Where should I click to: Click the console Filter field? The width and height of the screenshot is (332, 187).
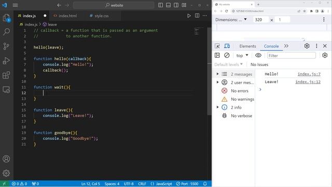[x=292, y=56]
